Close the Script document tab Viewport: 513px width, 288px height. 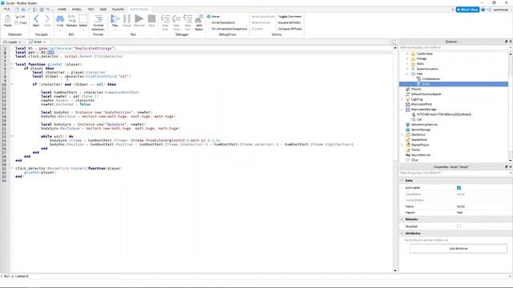pos(45,42)
